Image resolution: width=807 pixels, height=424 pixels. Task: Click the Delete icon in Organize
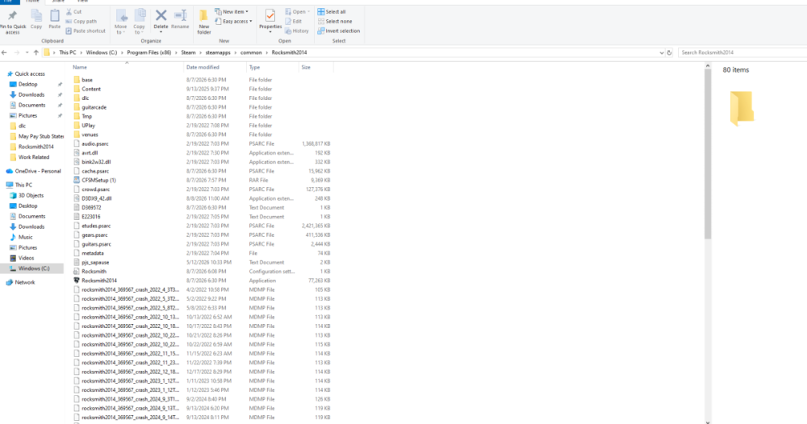(161, 21)
